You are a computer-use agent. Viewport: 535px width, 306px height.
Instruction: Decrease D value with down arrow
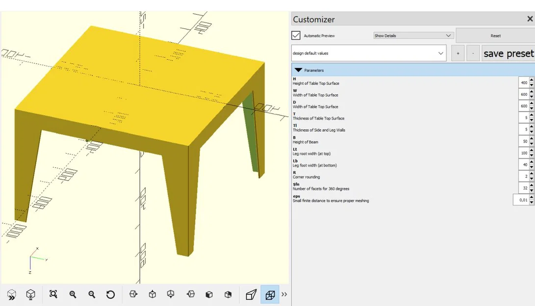click(x=531, y=108)
